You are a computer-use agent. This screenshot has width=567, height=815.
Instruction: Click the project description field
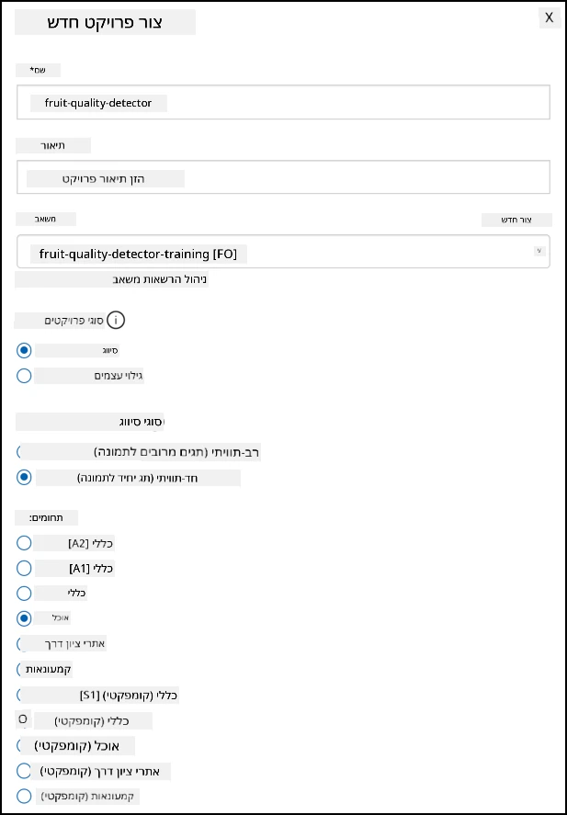coord(283,177)
